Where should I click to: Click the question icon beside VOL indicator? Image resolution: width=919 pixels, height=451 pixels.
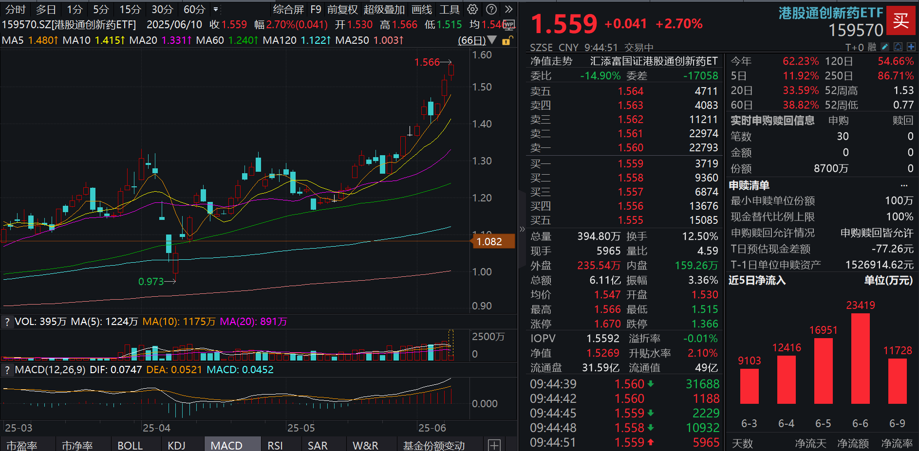click(7, 322)
